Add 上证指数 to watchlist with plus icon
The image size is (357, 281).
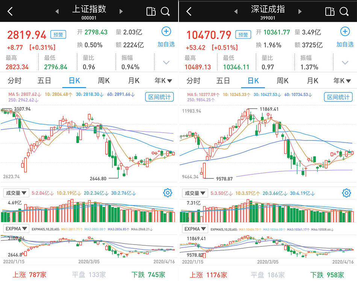point(166,32)
